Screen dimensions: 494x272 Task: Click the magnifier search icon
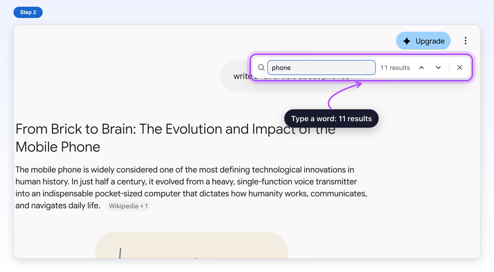pos(261,67)
